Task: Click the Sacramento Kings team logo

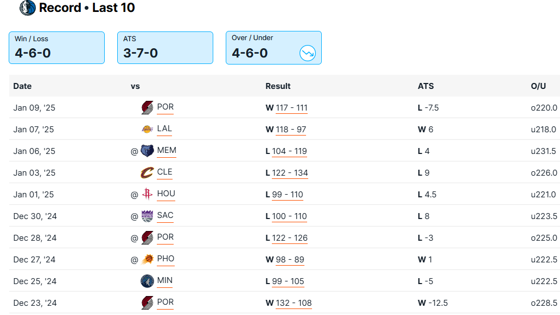Action: click(x=147, y=216)
